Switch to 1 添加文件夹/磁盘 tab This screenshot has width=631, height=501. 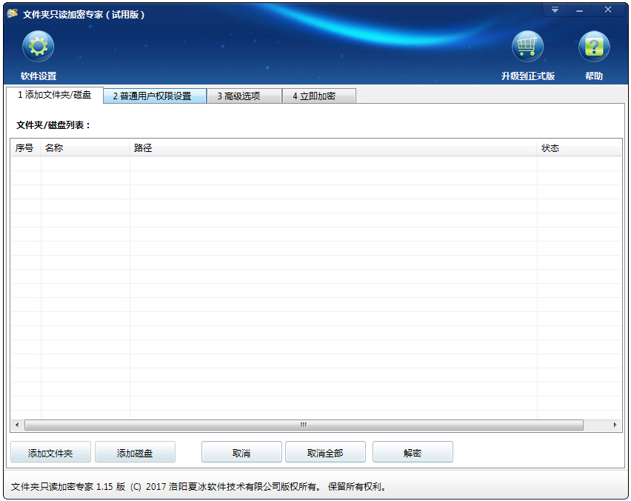(55, 95)
